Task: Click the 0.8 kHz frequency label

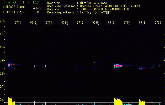Action: click(2, 73)
